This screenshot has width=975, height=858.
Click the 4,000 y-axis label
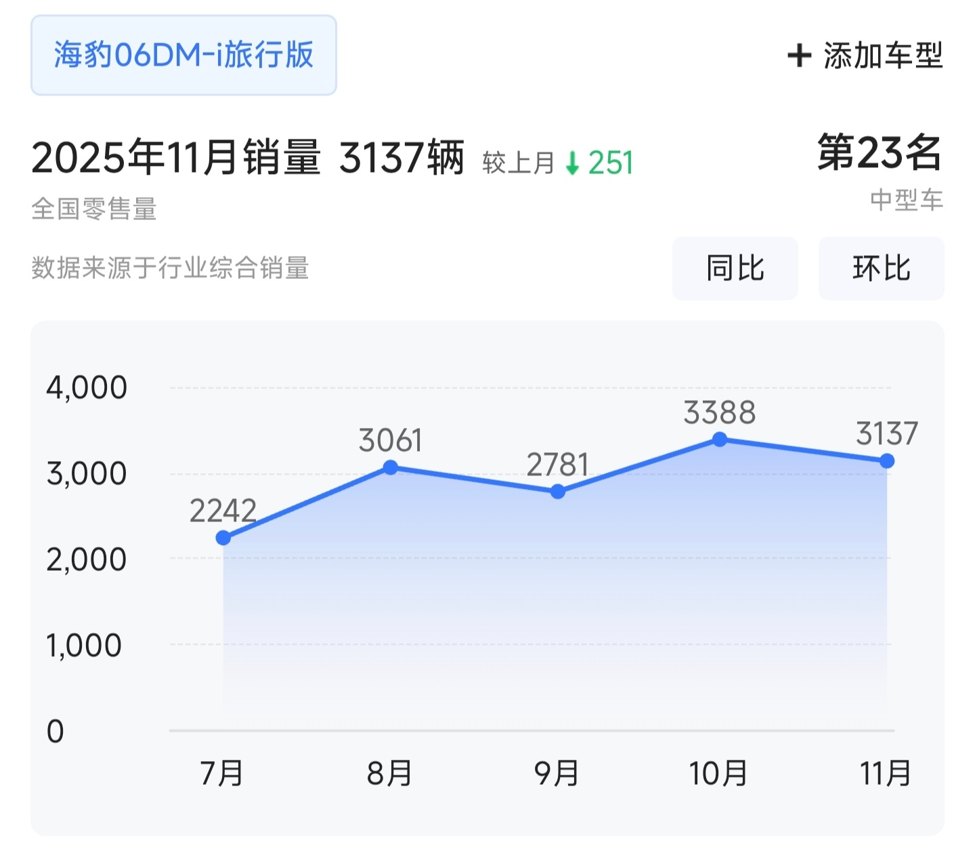coord(87,387)
